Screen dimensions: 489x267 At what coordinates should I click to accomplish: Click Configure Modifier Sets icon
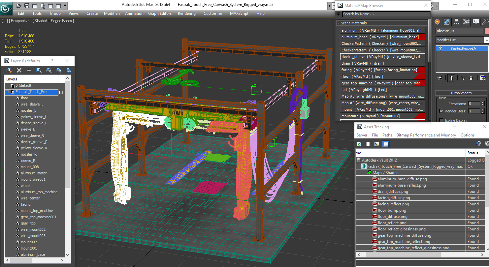click(483, 78)
